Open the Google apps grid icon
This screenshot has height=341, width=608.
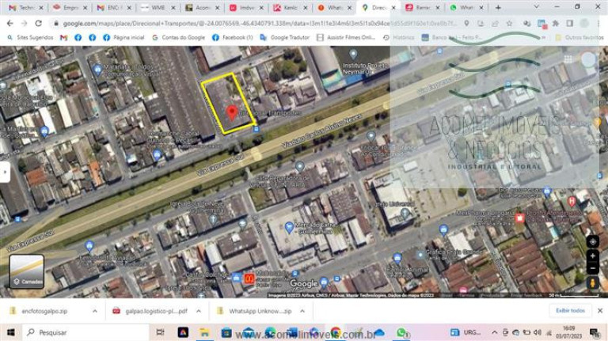point(568,59)
